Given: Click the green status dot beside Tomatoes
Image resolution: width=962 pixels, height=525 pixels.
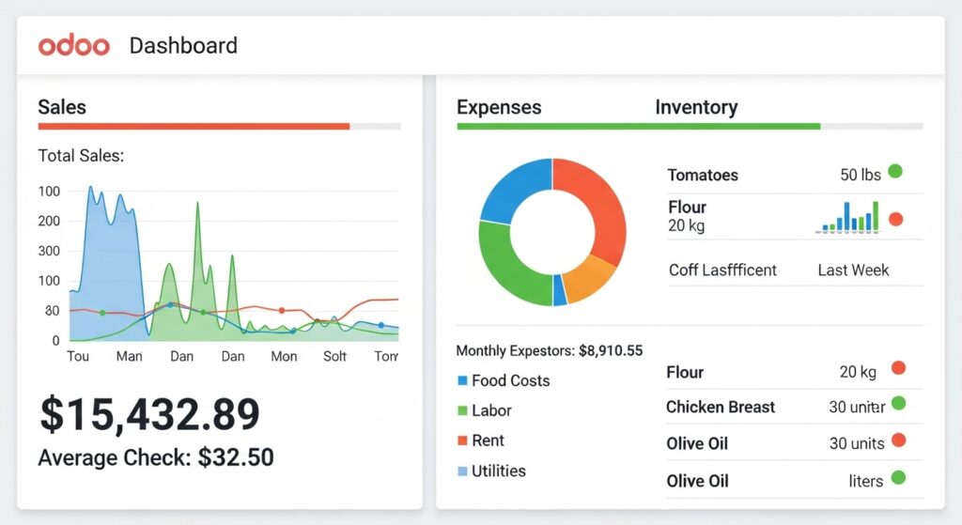Looking at the screenshot, I should coord(895,172).
